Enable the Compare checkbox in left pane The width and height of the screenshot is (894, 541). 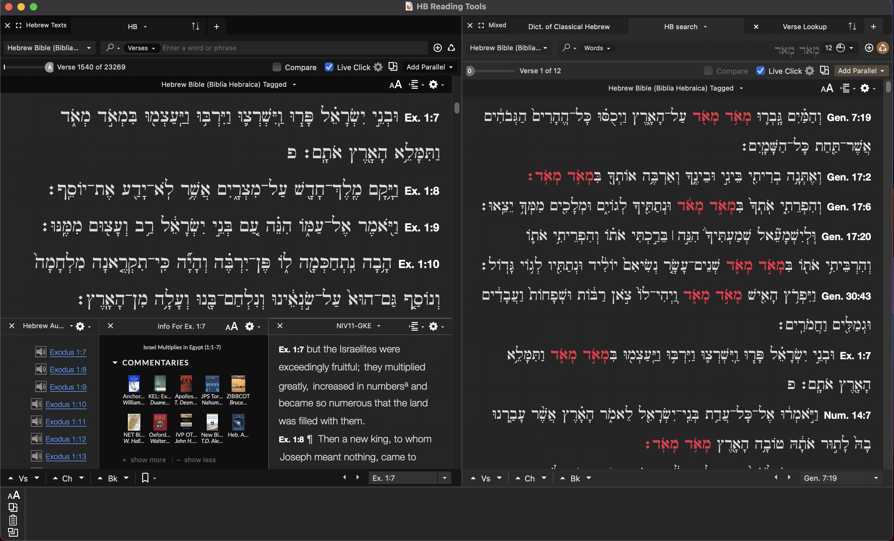277,67
